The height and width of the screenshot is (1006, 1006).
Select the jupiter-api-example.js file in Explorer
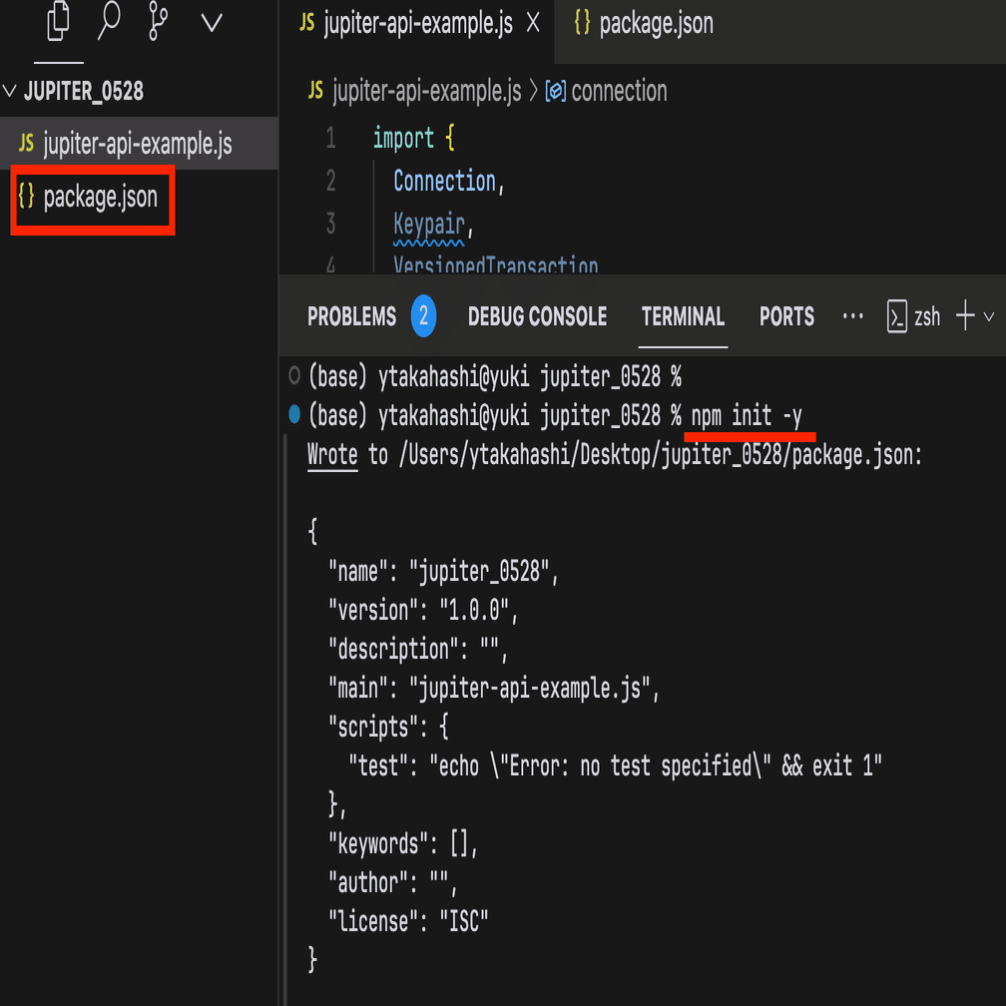(110, 143)
